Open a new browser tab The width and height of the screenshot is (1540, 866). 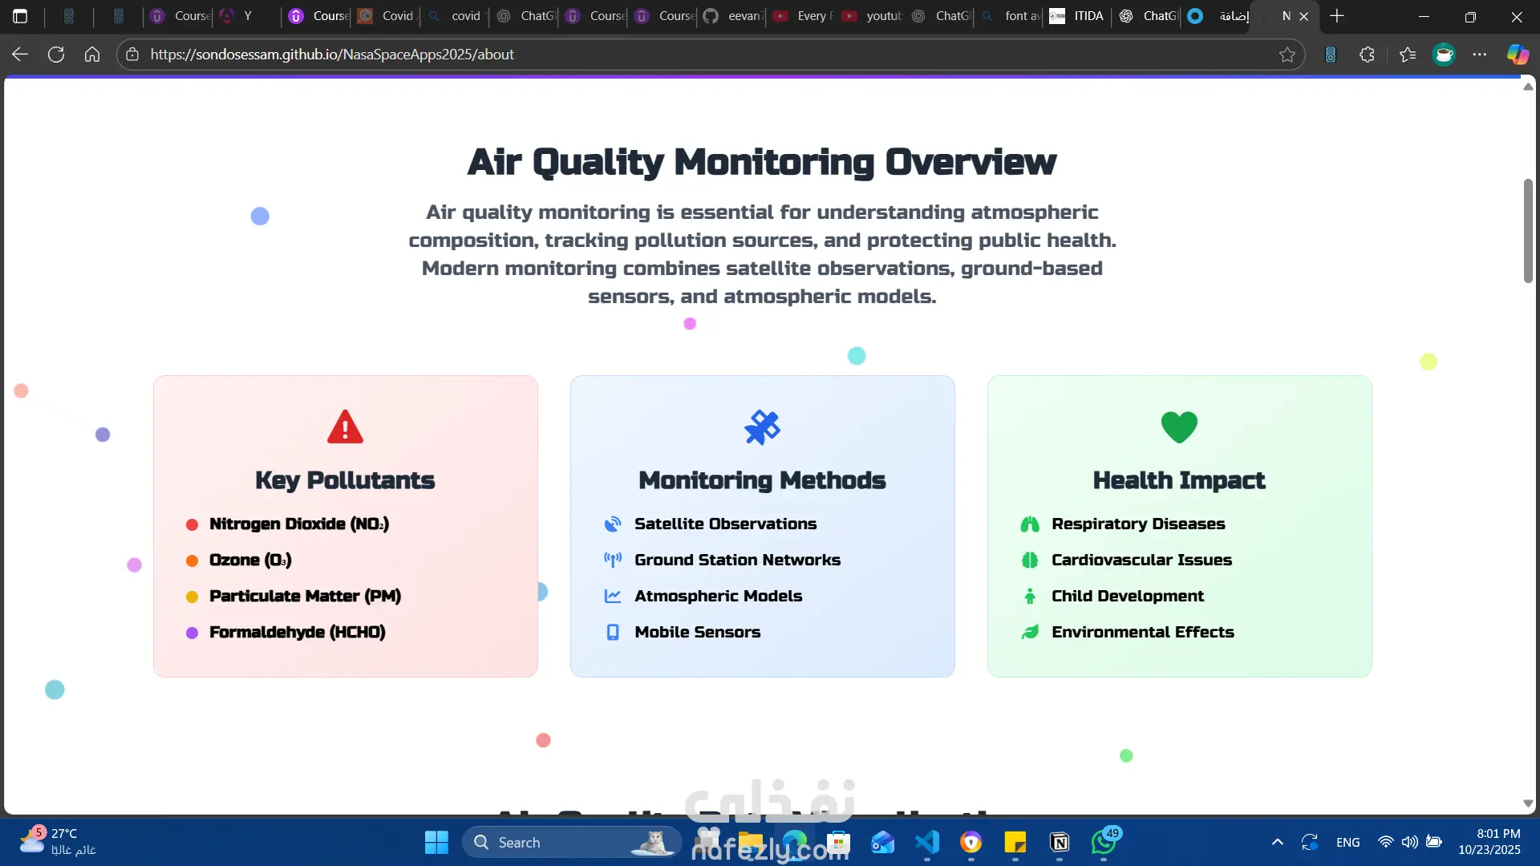point(1337,16)
